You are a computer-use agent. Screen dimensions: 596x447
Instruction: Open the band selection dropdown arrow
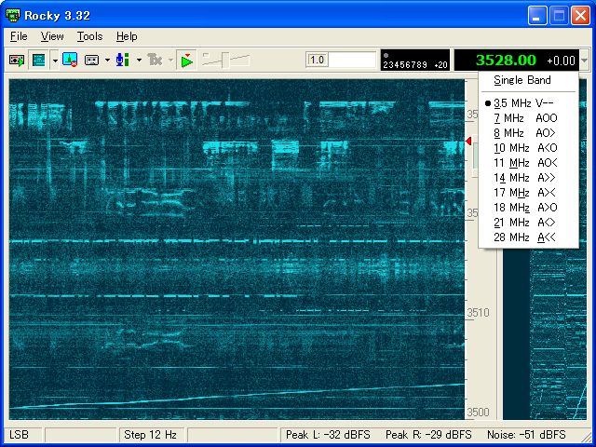tap(584, 61)
